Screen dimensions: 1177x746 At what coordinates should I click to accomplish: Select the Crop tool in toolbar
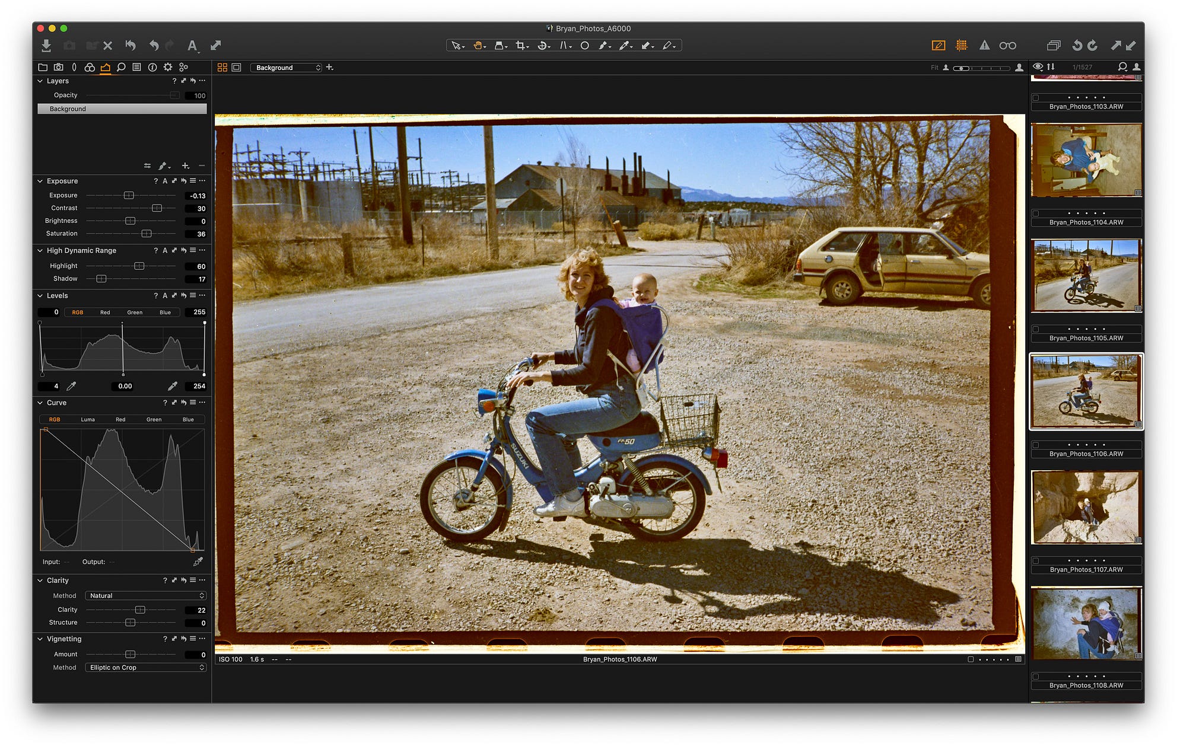tap(520, 46)
